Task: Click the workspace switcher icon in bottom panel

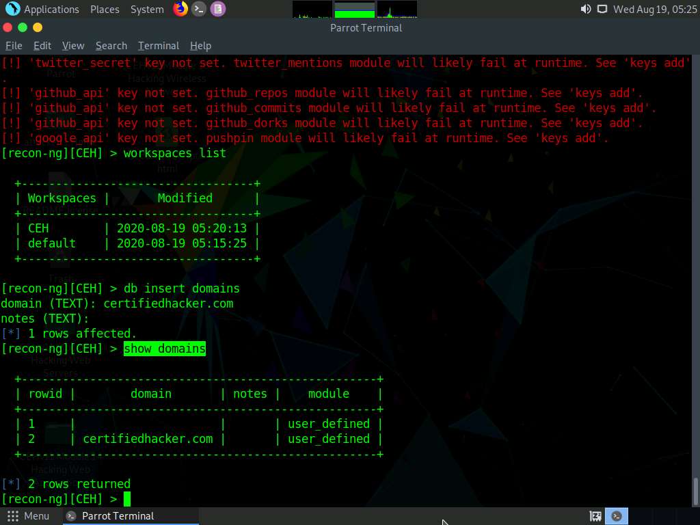Action: [595, 516]
